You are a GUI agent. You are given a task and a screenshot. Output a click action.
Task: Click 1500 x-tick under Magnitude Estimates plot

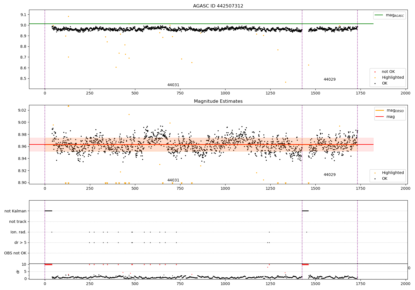[x=315, y=189]
